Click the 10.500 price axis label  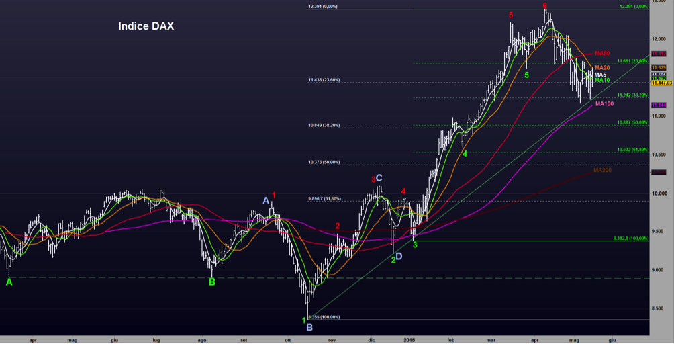point(659,155)
